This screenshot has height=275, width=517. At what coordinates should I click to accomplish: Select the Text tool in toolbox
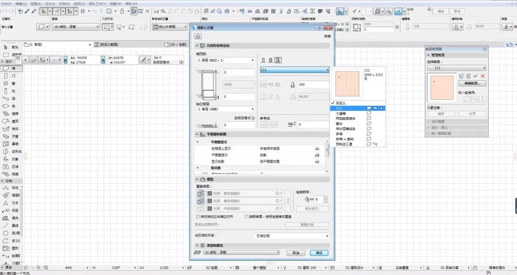pos(11,203)
